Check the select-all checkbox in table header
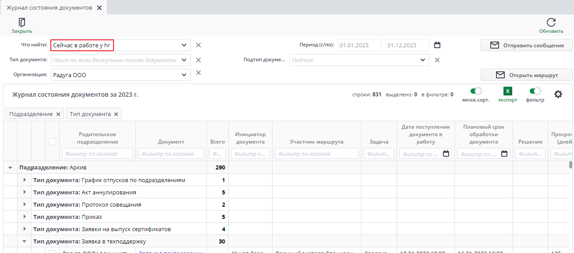 53,142
